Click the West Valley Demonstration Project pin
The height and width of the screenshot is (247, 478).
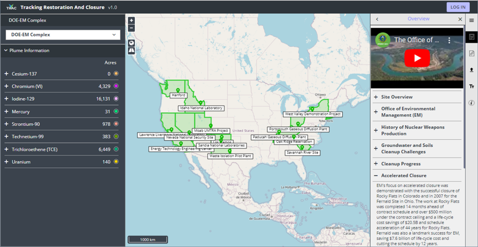coord(312,109)
